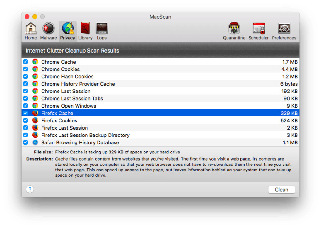Click the Chrome icon beside Chrome Cache
Image resolution: width=321 pixels, height=228 pixels.
tap(35, 62)
